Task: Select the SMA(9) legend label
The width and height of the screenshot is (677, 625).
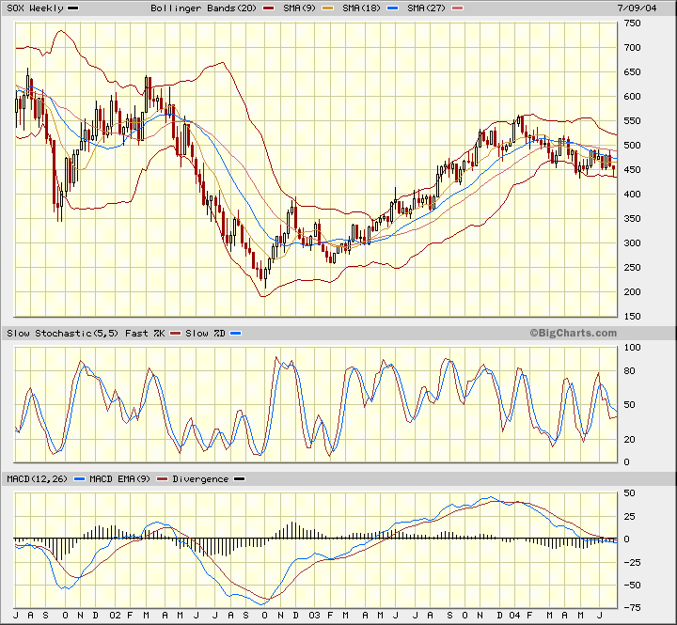Action: (x=300, y=8)
